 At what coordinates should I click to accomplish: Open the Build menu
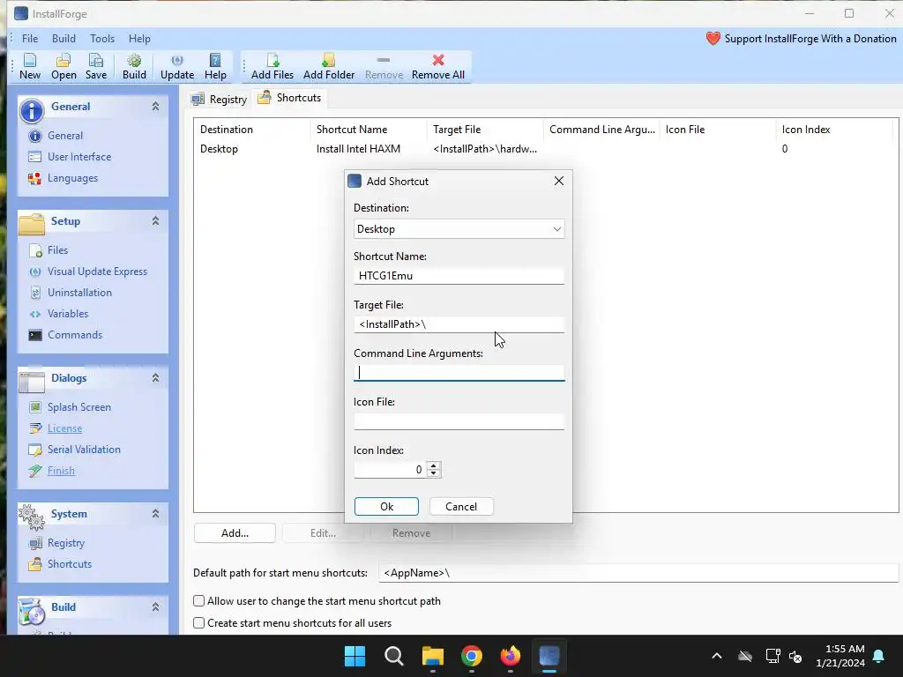click(x=63, y=39)
